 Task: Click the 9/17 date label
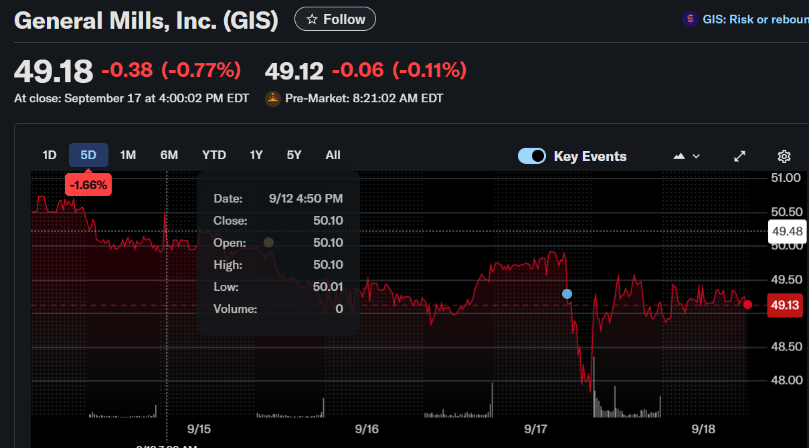pos(535,429)
